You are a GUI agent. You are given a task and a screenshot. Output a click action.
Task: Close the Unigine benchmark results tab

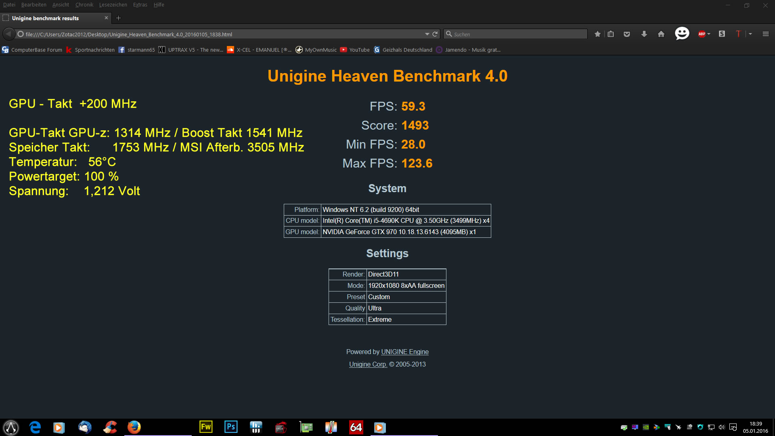pyautogui.click(x=106, y=18)
